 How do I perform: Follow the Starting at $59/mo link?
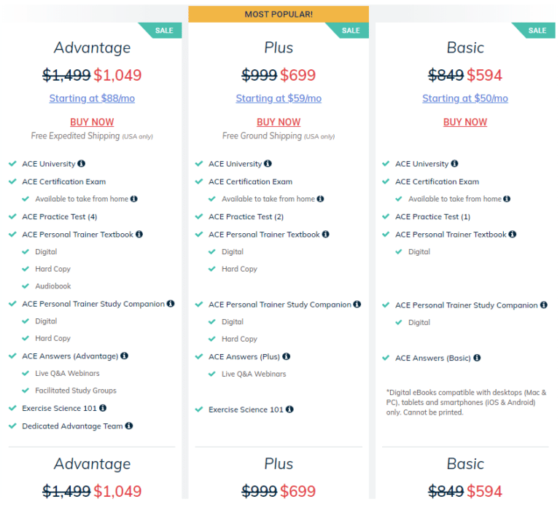[279, 98]
